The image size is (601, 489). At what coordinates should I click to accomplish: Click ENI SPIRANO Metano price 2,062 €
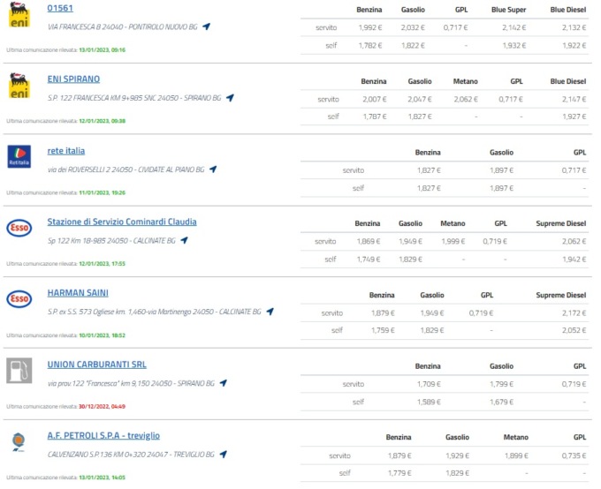pos(466,99)
